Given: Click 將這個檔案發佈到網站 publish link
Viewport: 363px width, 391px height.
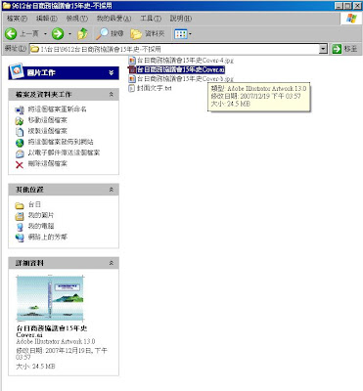Looking at the screenshot, I should coord(61,142).
